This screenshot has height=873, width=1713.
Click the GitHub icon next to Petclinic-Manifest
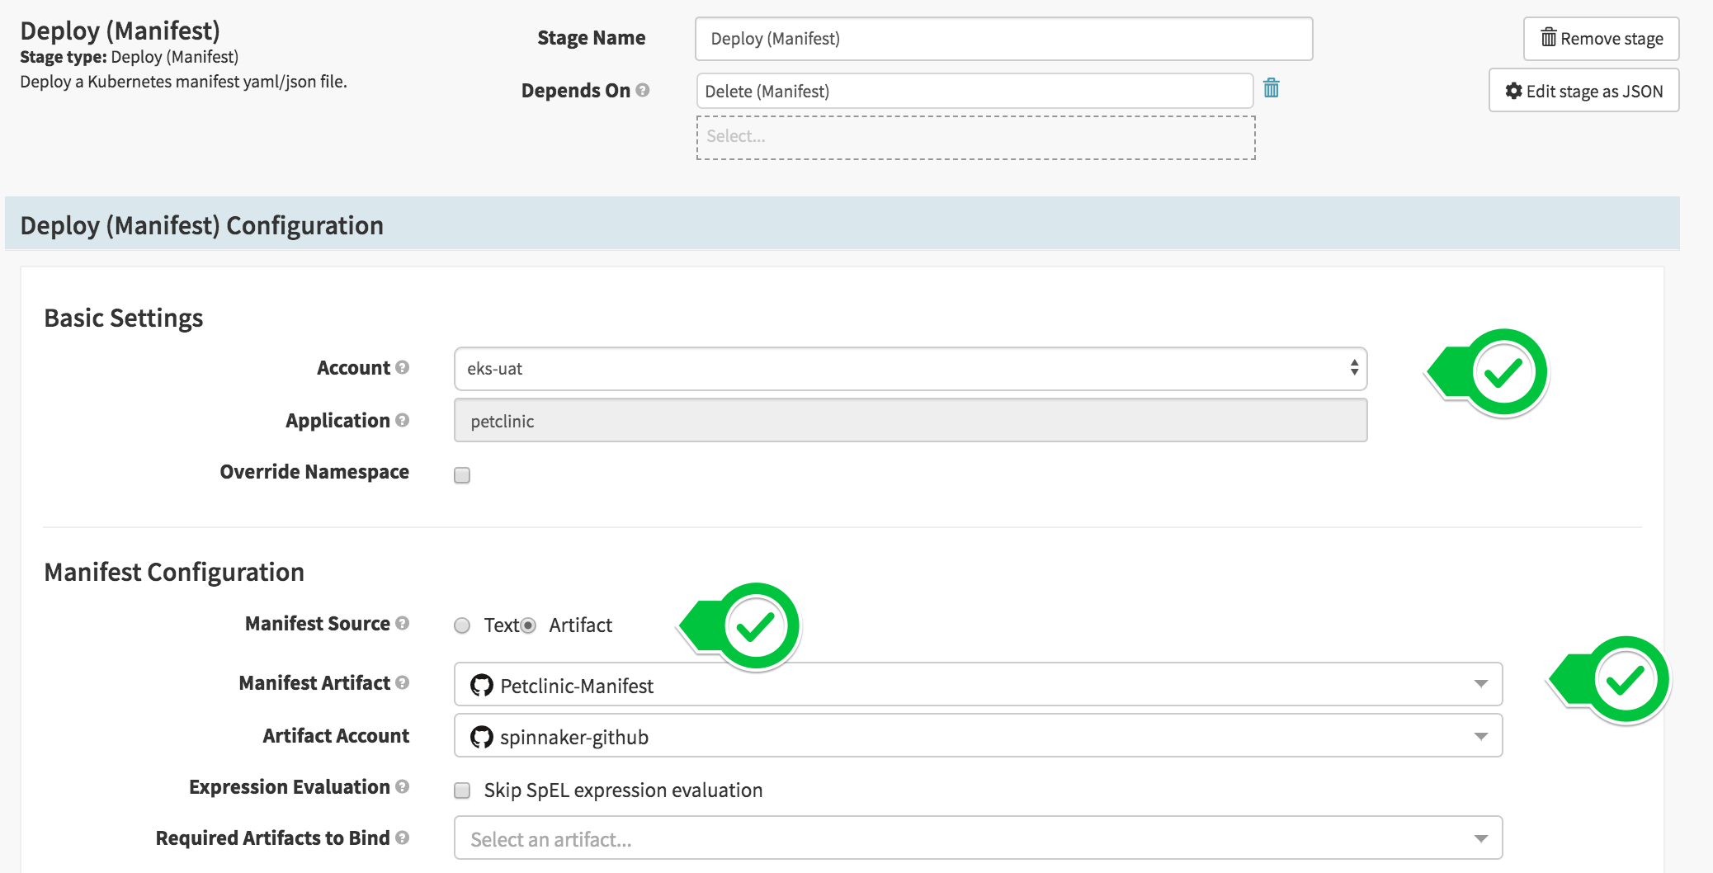[481, 685]
